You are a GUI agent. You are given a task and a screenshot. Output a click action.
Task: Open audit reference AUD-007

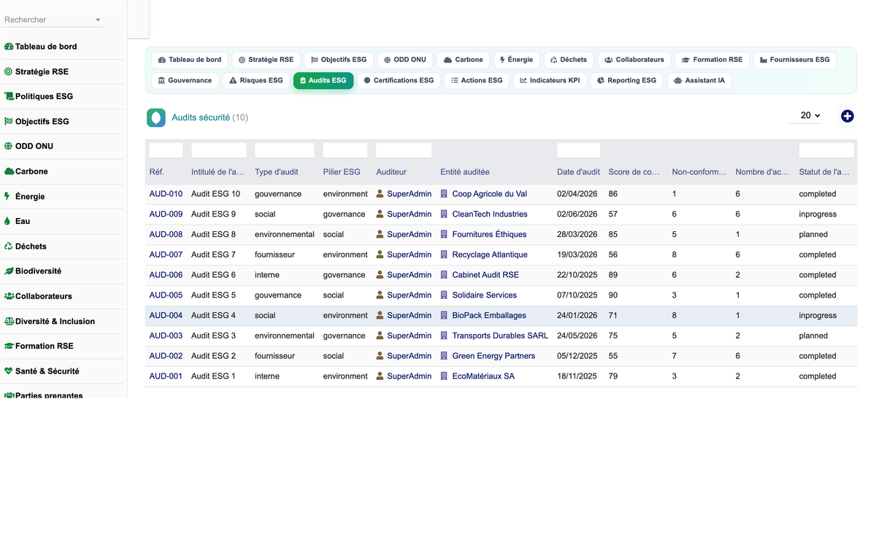tap(166, 255)
